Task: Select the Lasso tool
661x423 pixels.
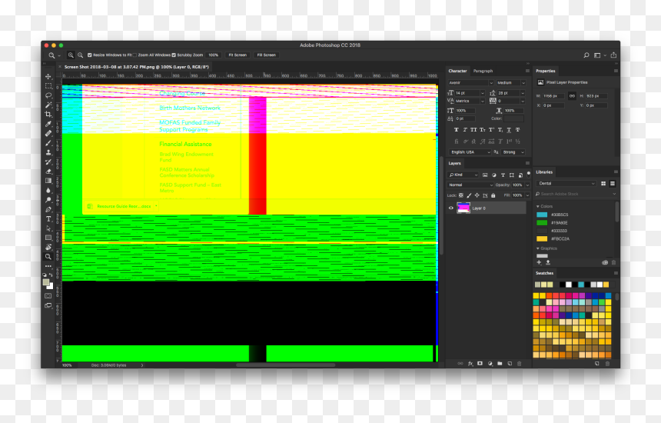Action: pos(48,95)
